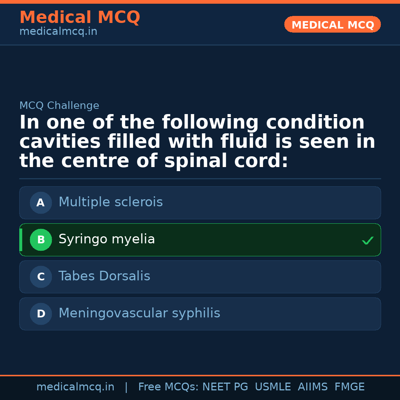Click the orange MEDICAL MCQ badge
The height and width of the screenshot is (400, 400).
(x=332, y=24)
